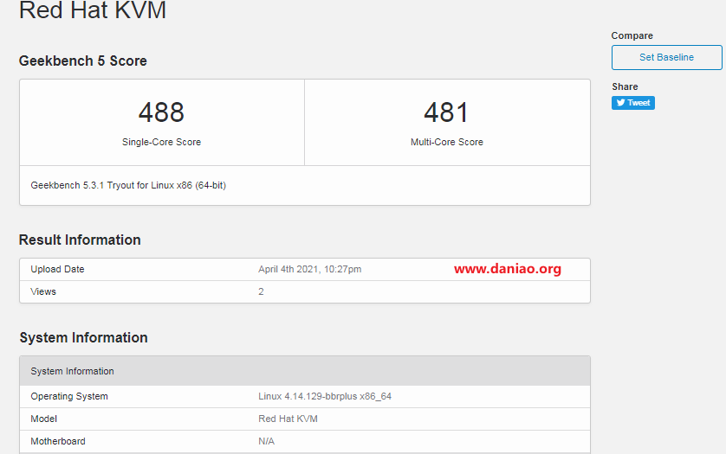The width and height of the screenshot is (726, 454).
Task: Click the Result Information heading
Action: (80, 240)
